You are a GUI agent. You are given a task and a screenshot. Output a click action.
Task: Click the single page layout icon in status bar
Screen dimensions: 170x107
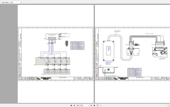point(169,106)
